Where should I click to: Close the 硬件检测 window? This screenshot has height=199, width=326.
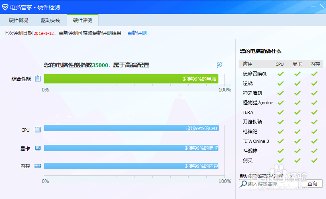[x=322, y=6]
